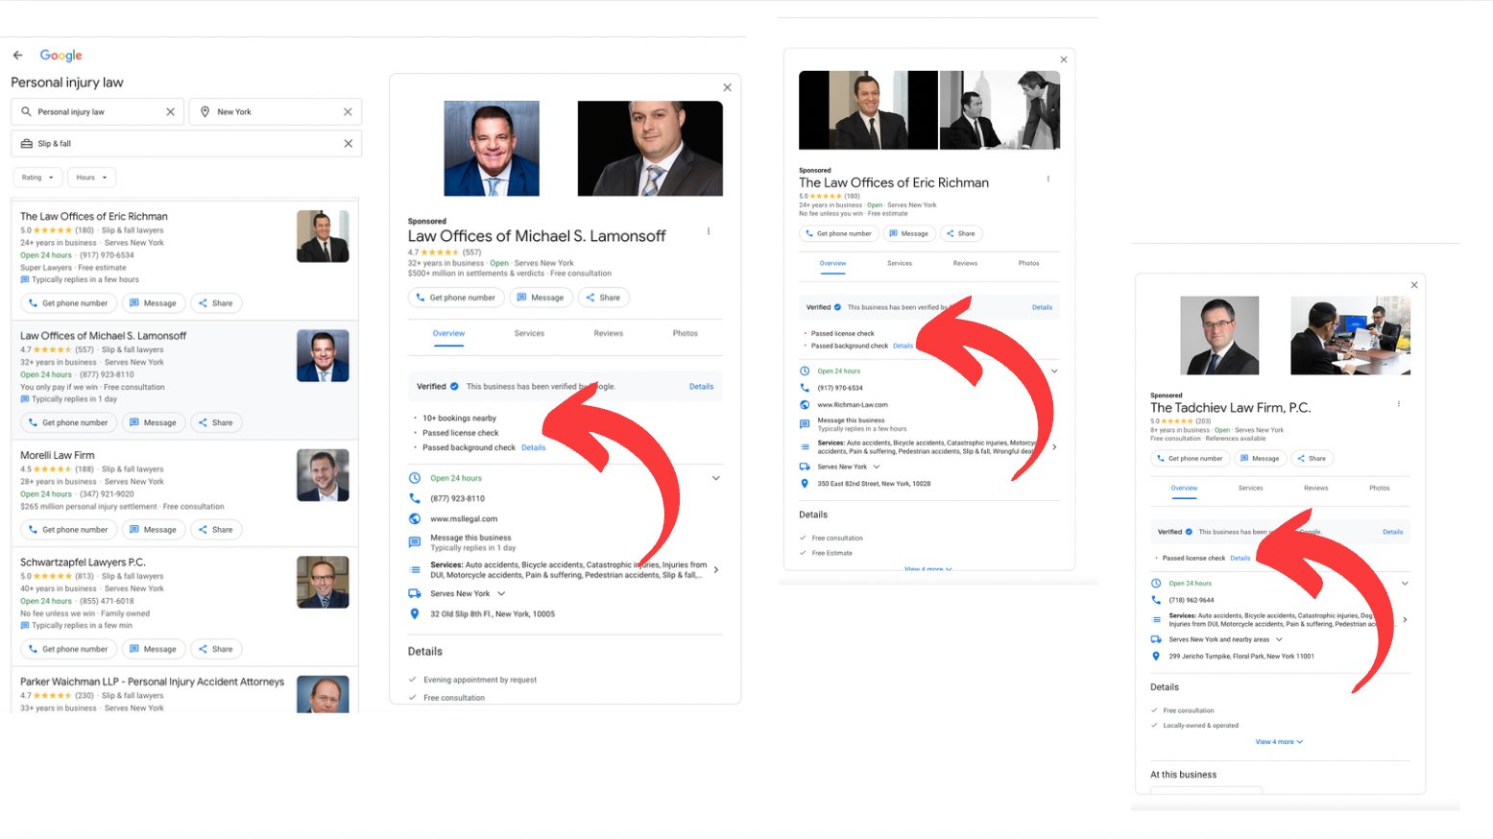This screenshot has width=1493, height=839.
Task: Click the map pin icon for 32 Old Slip address
Action: click(x=414, y=613)
